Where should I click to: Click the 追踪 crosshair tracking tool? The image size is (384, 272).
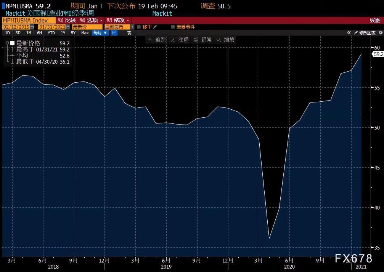coord(157,40)
